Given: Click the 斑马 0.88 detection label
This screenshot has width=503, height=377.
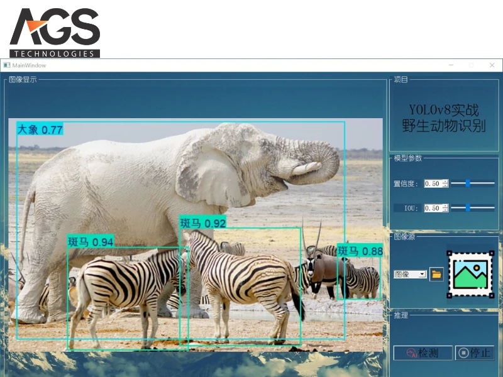Looking at the screenshot, I should click(360, 251).
